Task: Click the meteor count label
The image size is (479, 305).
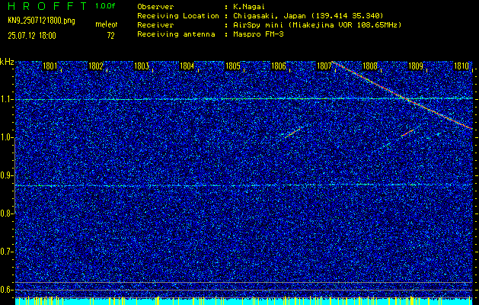Action: click(107, 24)
